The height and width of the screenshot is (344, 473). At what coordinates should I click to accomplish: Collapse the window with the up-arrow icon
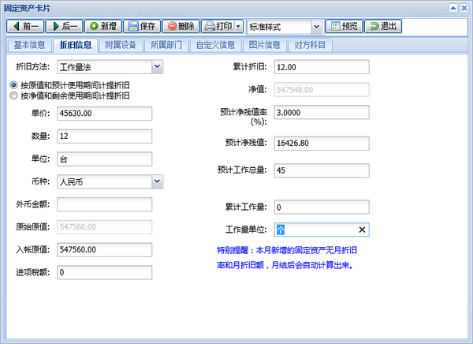(453, 8)
